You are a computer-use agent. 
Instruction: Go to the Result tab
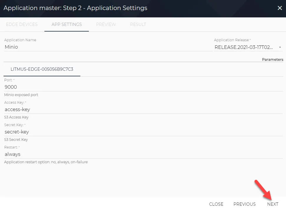coord(138,24)
